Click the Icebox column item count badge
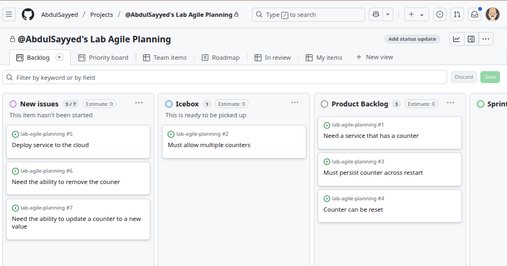This screenshot has height=266, width=507. 207,104
